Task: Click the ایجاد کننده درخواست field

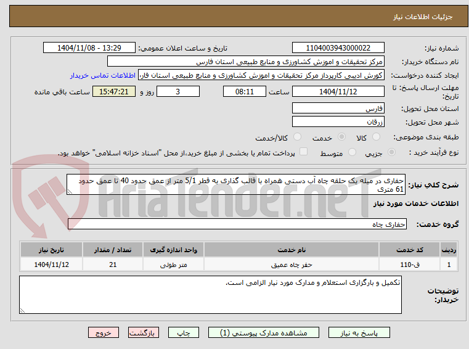Action: tap(261, 75)
